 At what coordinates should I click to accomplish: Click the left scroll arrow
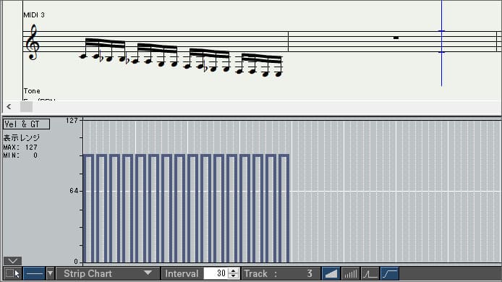pos(9,106)
